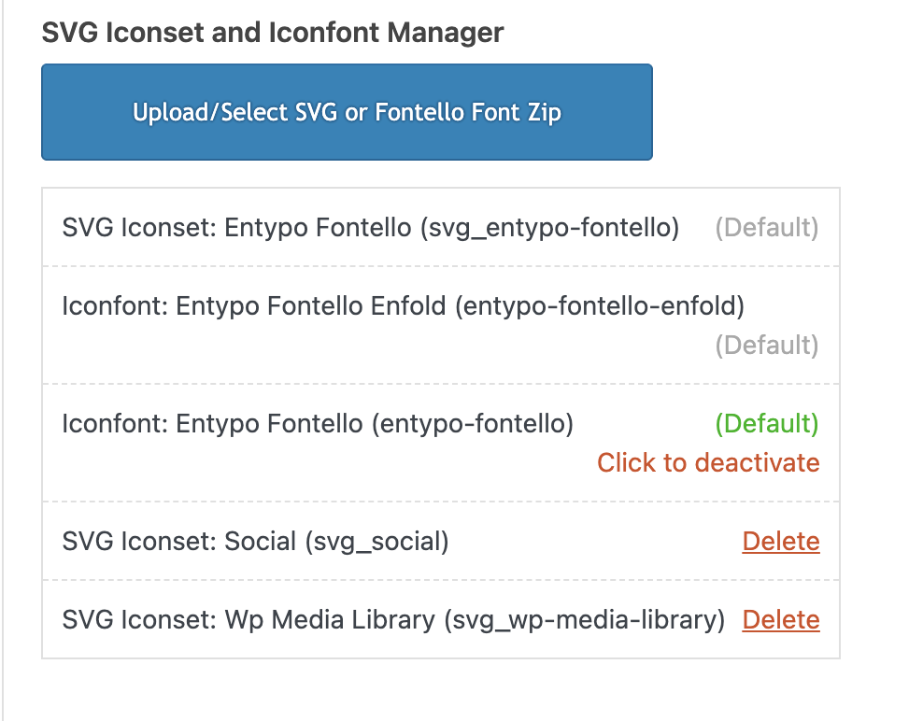The width and height of the screenshot is (923, 721).
Task: Click the (entypo-fontello) slug in third row
Action: pyautogui.click(x=472, y=424)
